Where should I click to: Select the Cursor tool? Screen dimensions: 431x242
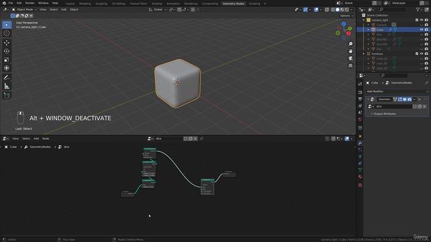point(7,34)
